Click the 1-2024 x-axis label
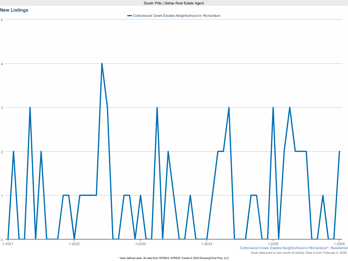 pyautogui.click(x=207, y=244)
